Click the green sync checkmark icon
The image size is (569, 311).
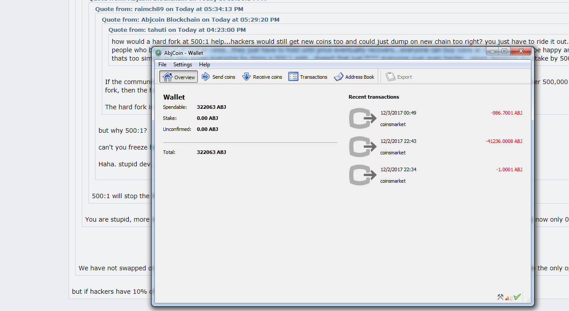(x=517, y=297)
